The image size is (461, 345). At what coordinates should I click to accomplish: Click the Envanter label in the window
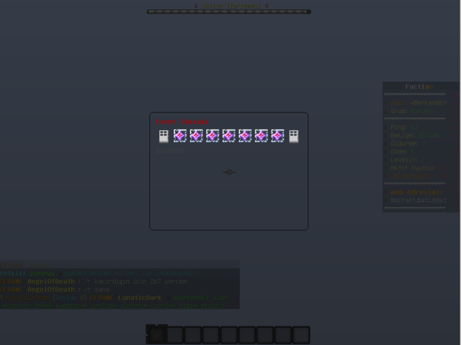[x=170, y=150]
